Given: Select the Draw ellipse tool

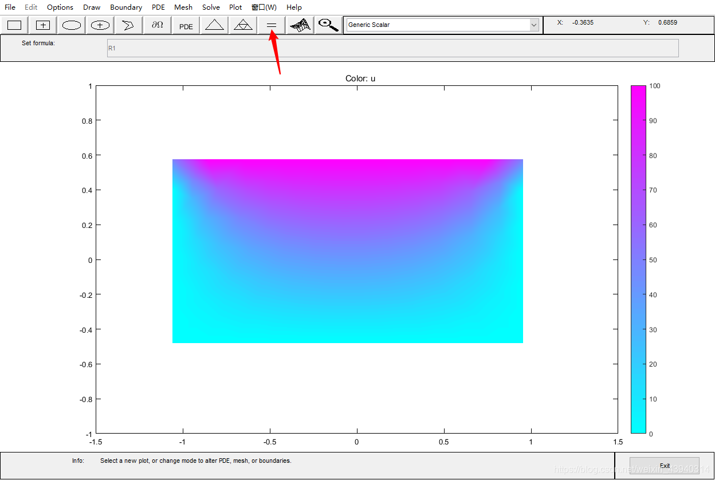Looking at the screenshot, I should coord(72,25).
